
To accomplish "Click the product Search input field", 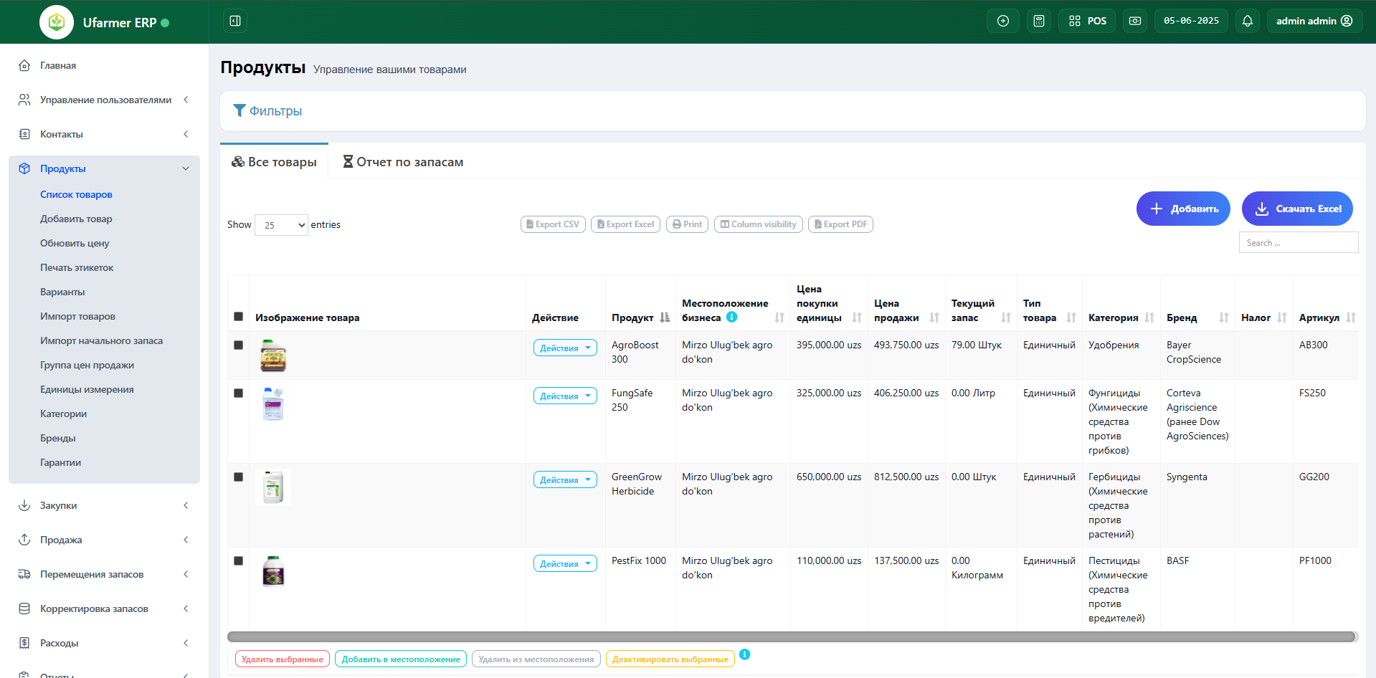I will click(1298, 243).
